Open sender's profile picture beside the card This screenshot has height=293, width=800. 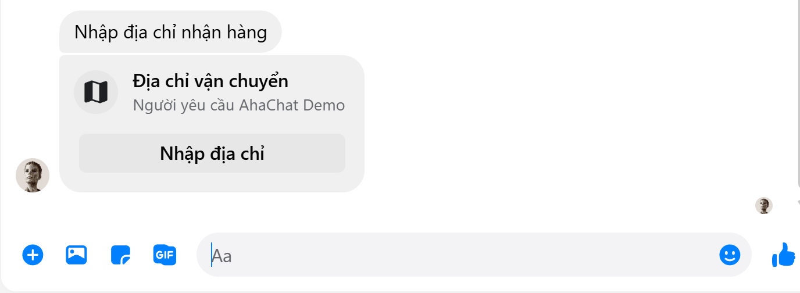point(33,175)
